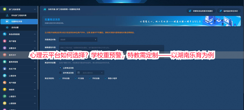Select the 批量推送消息 megaphone icon
The height and width of the screenshot is (110, 244).
[7, 21]
